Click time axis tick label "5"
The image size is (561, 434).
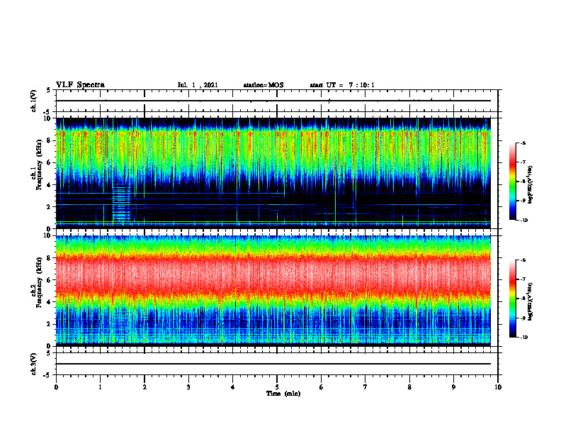coord(277,387)
